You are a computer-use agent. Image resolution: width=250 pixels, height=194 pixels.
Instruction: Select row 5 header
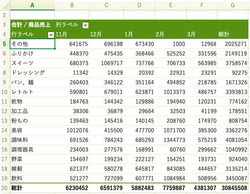click(x=4, y=44)
